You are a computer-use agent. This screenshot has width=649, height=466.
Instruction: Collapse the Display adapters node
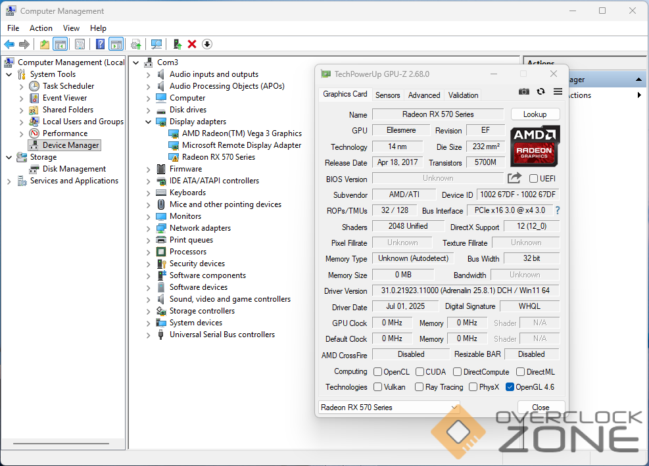pyautogui.click(x=149, y=122)
